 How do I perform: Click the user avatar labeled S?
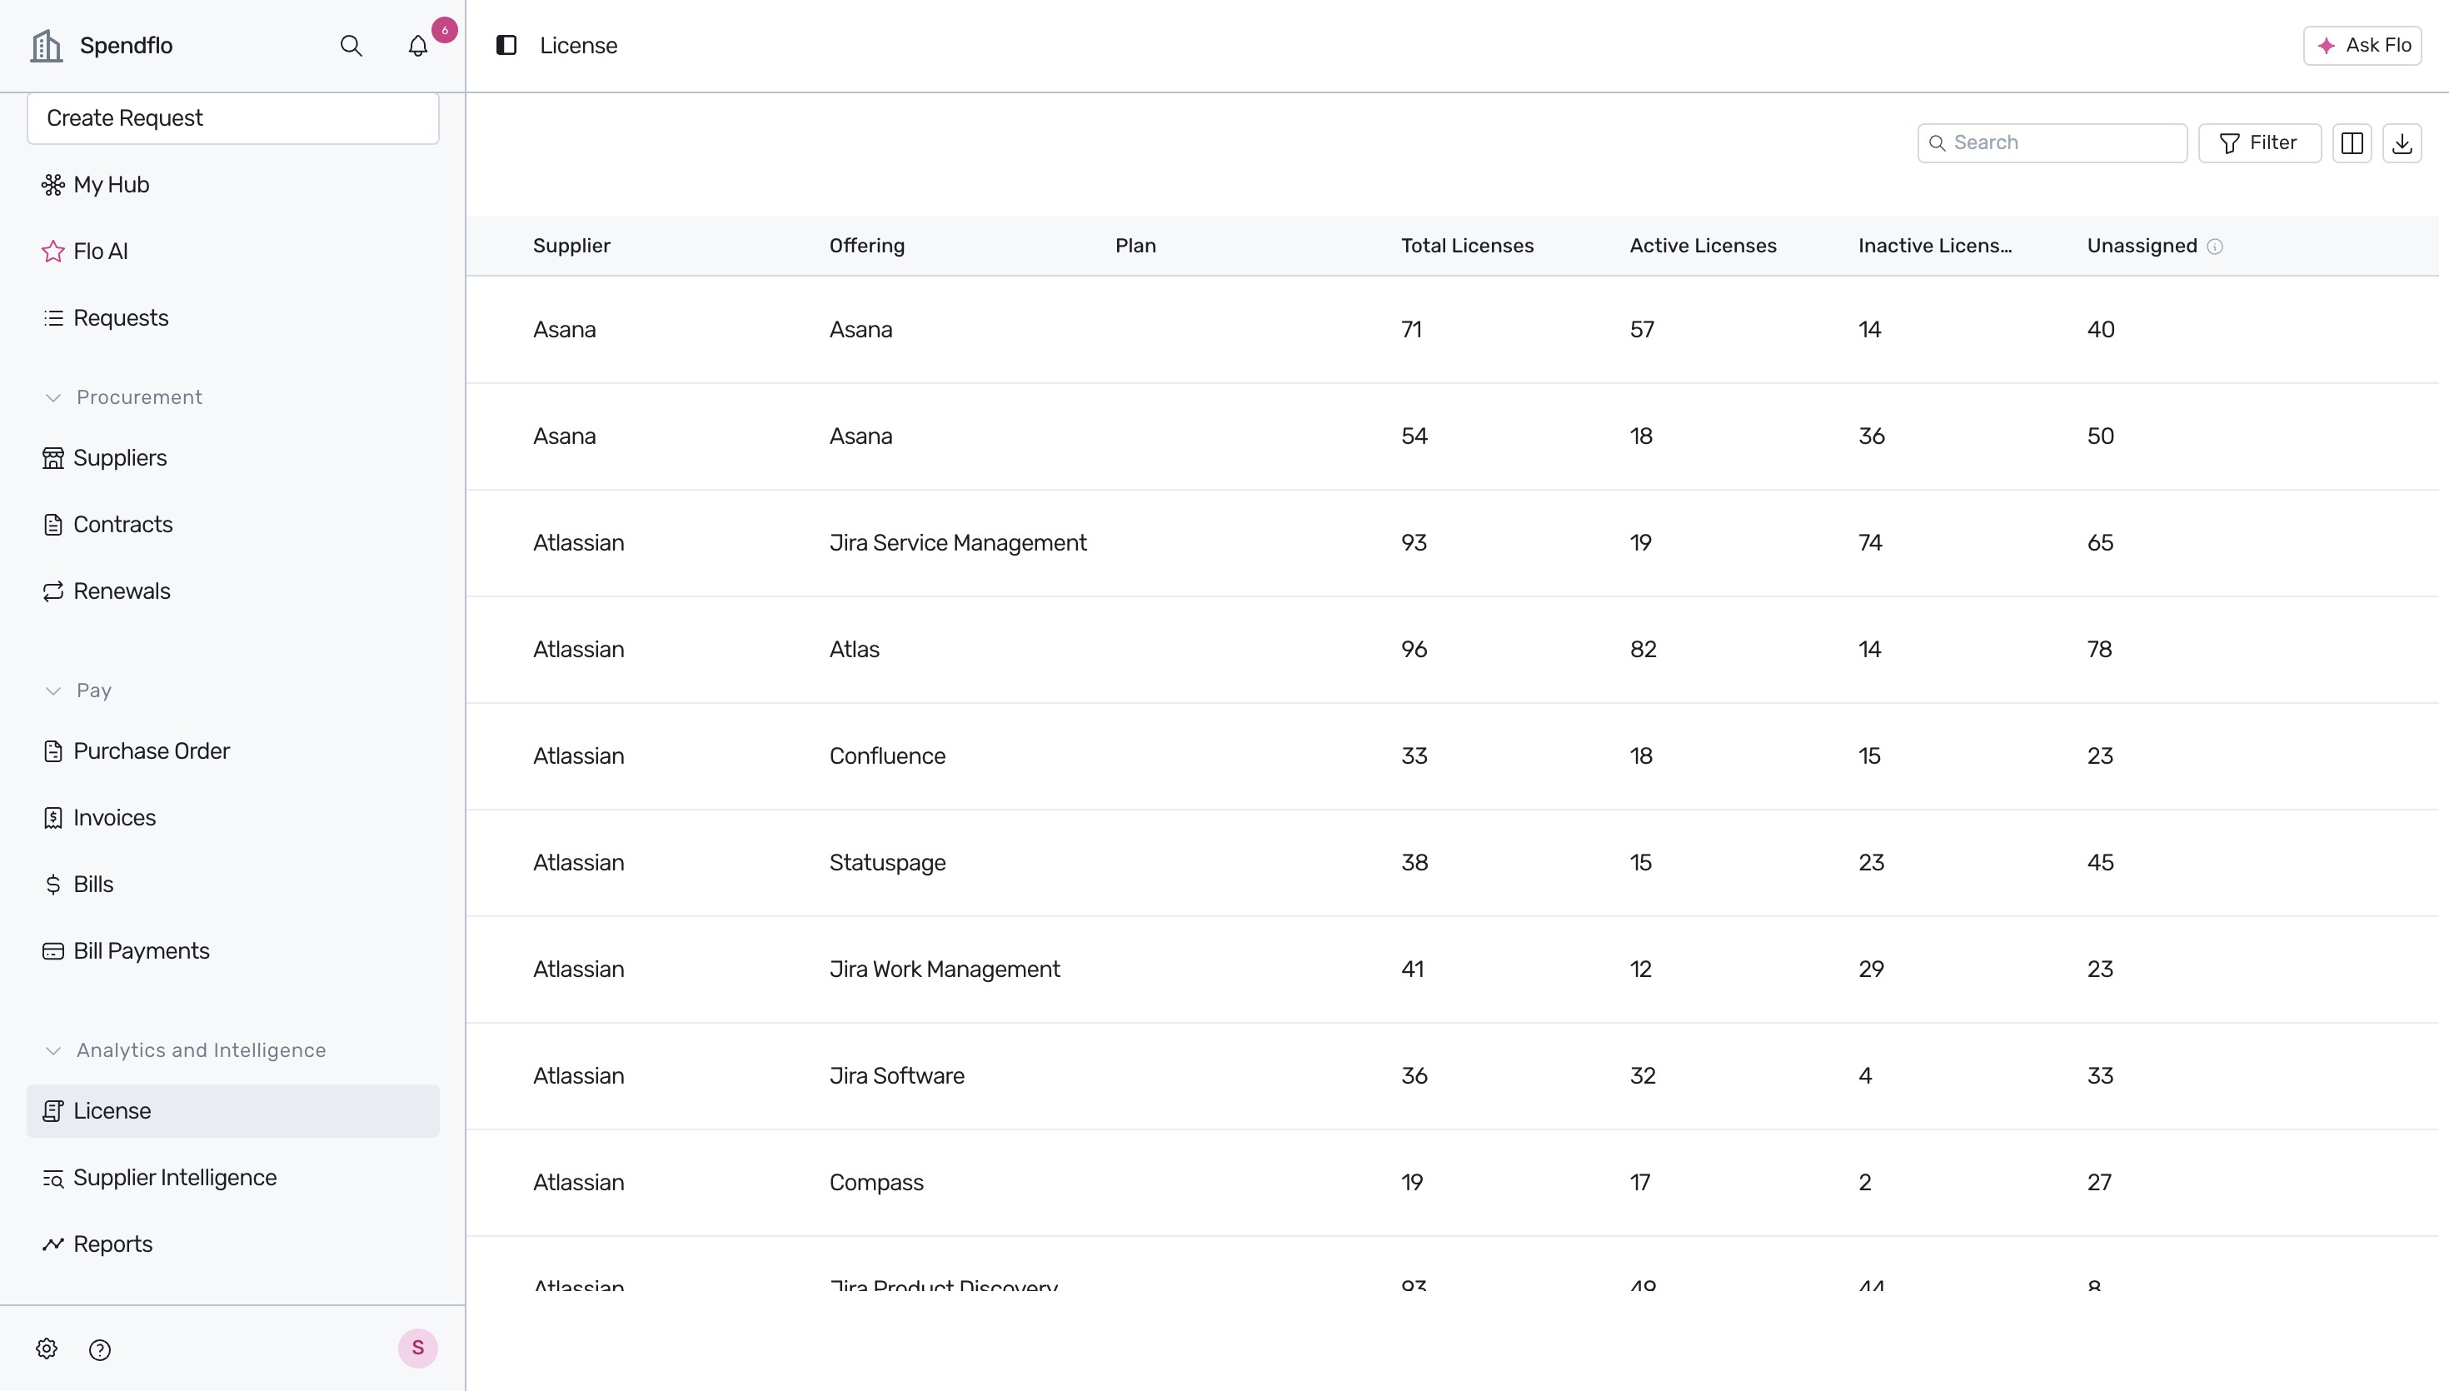(417, 1348)
